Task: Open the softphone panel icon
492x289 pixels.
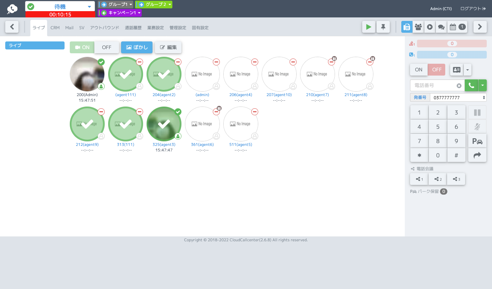Action: [407, 27]
